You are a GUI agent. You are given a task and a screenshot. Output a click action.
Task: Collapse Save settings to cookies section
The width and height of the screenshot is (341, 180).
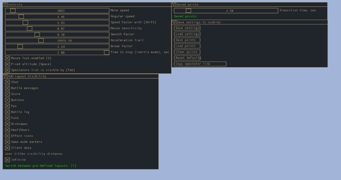174,22
